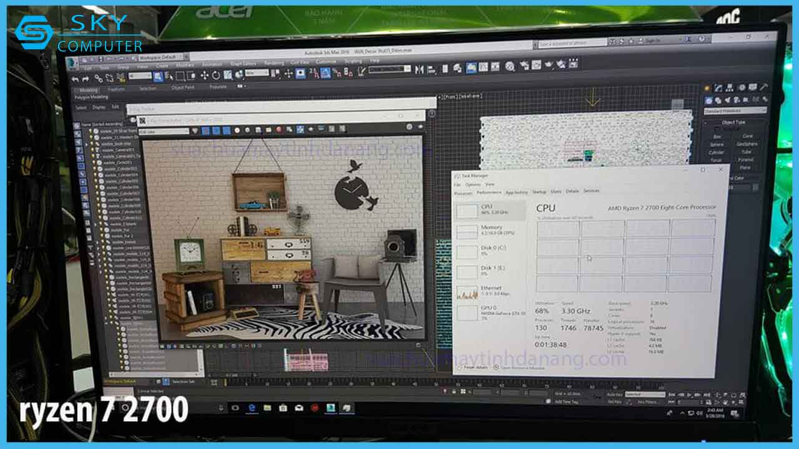The width and height of the screenshot is (799, 449).
Task: Select the Select and Move tool
Action: [x=205, y=75]
